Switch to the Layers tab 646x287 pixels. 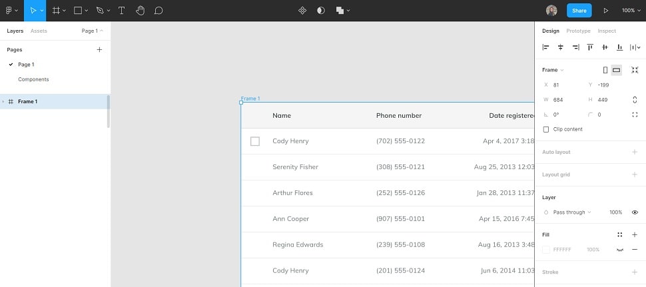click(x=15, y=31)
